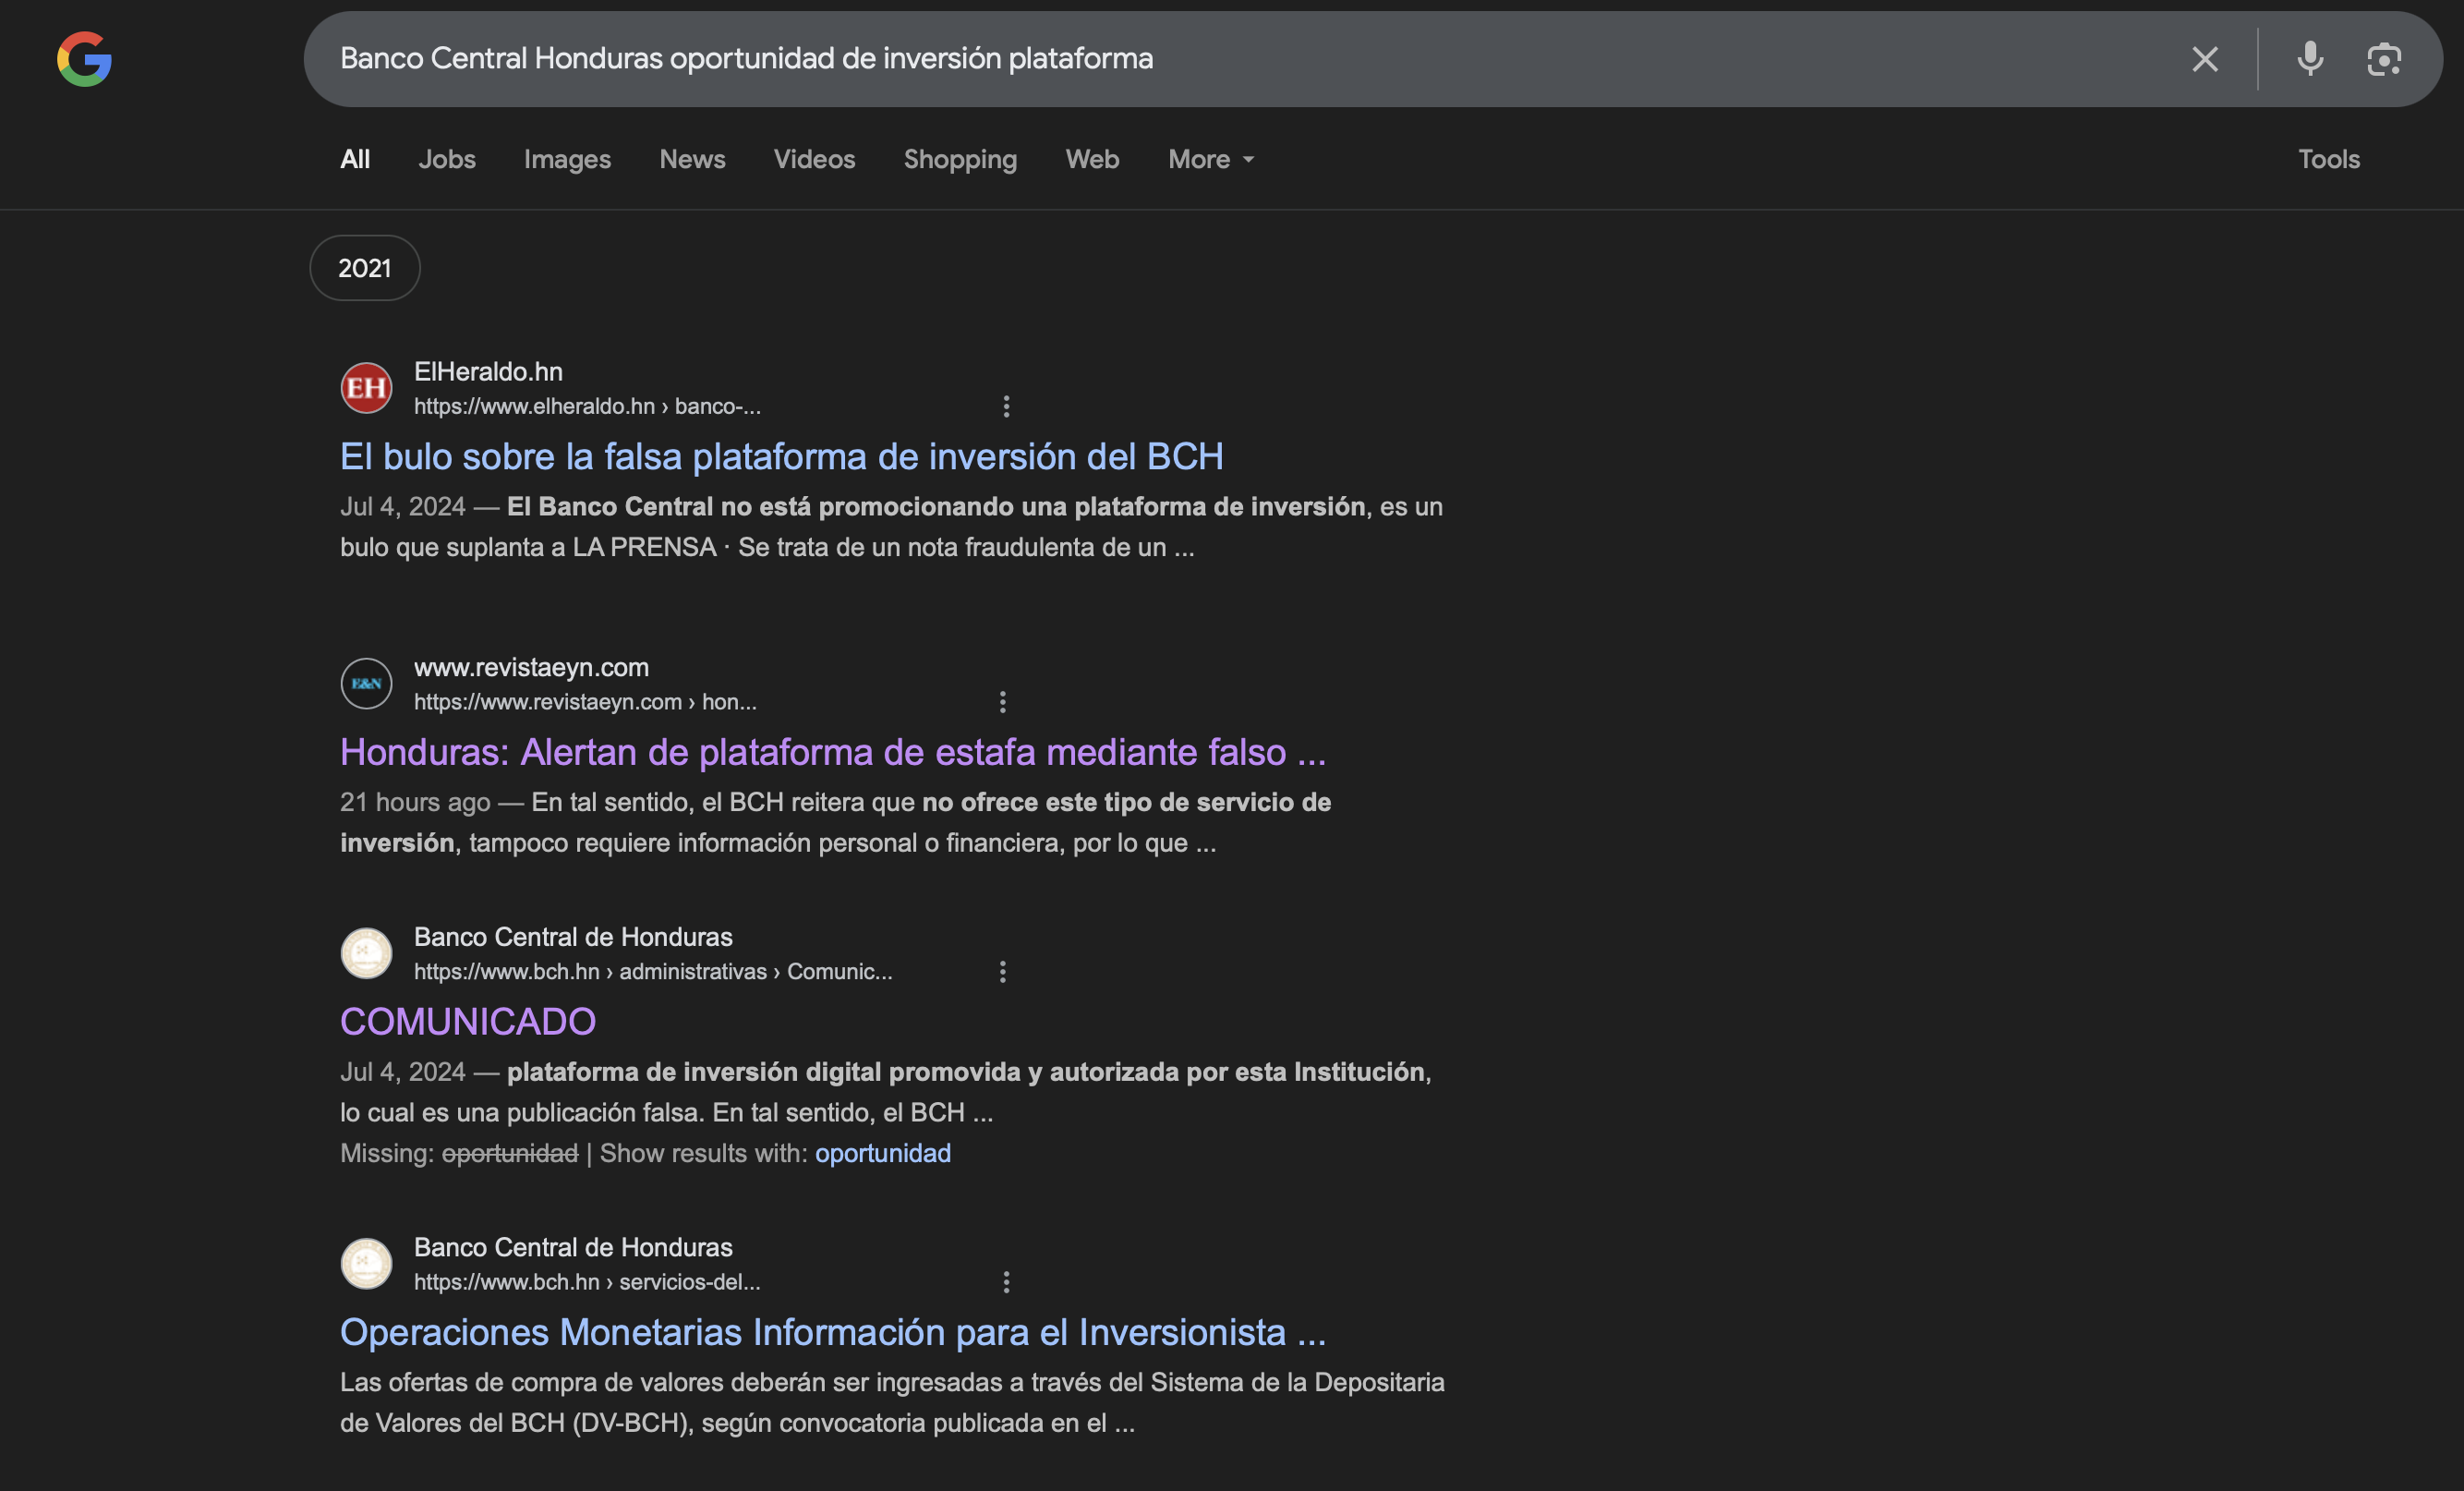Viewport: 2464px width, 1491px height.
Task: Click the revistaeyn E&N favicon
Action: tap(366, 684)
